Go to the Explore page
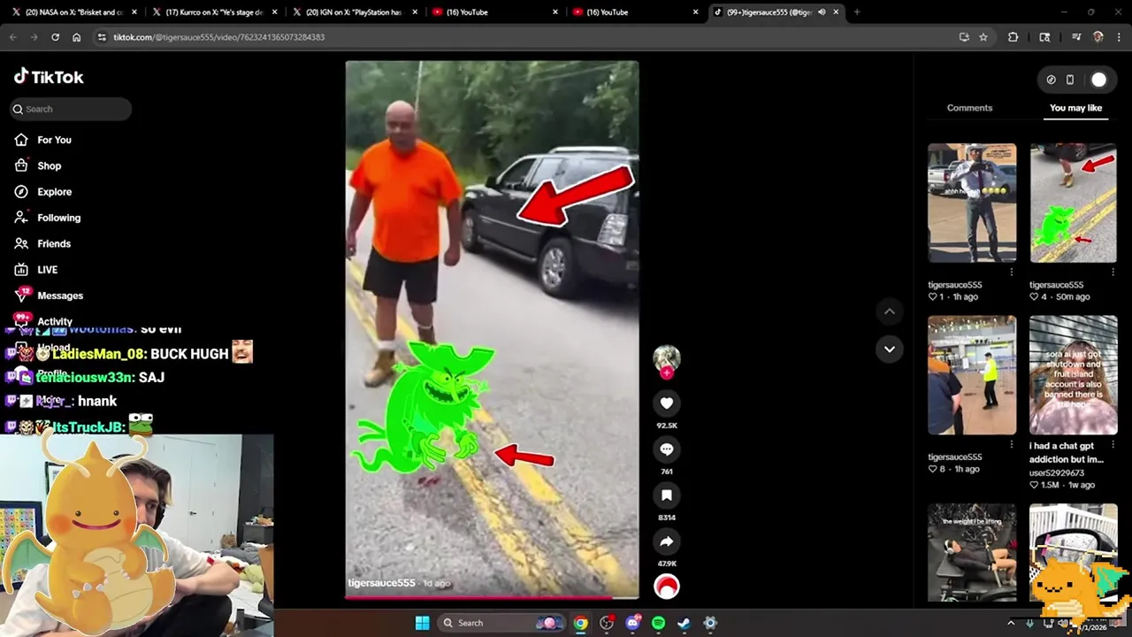The height and width of the screenshot is (637, 1132). (54, 191)
